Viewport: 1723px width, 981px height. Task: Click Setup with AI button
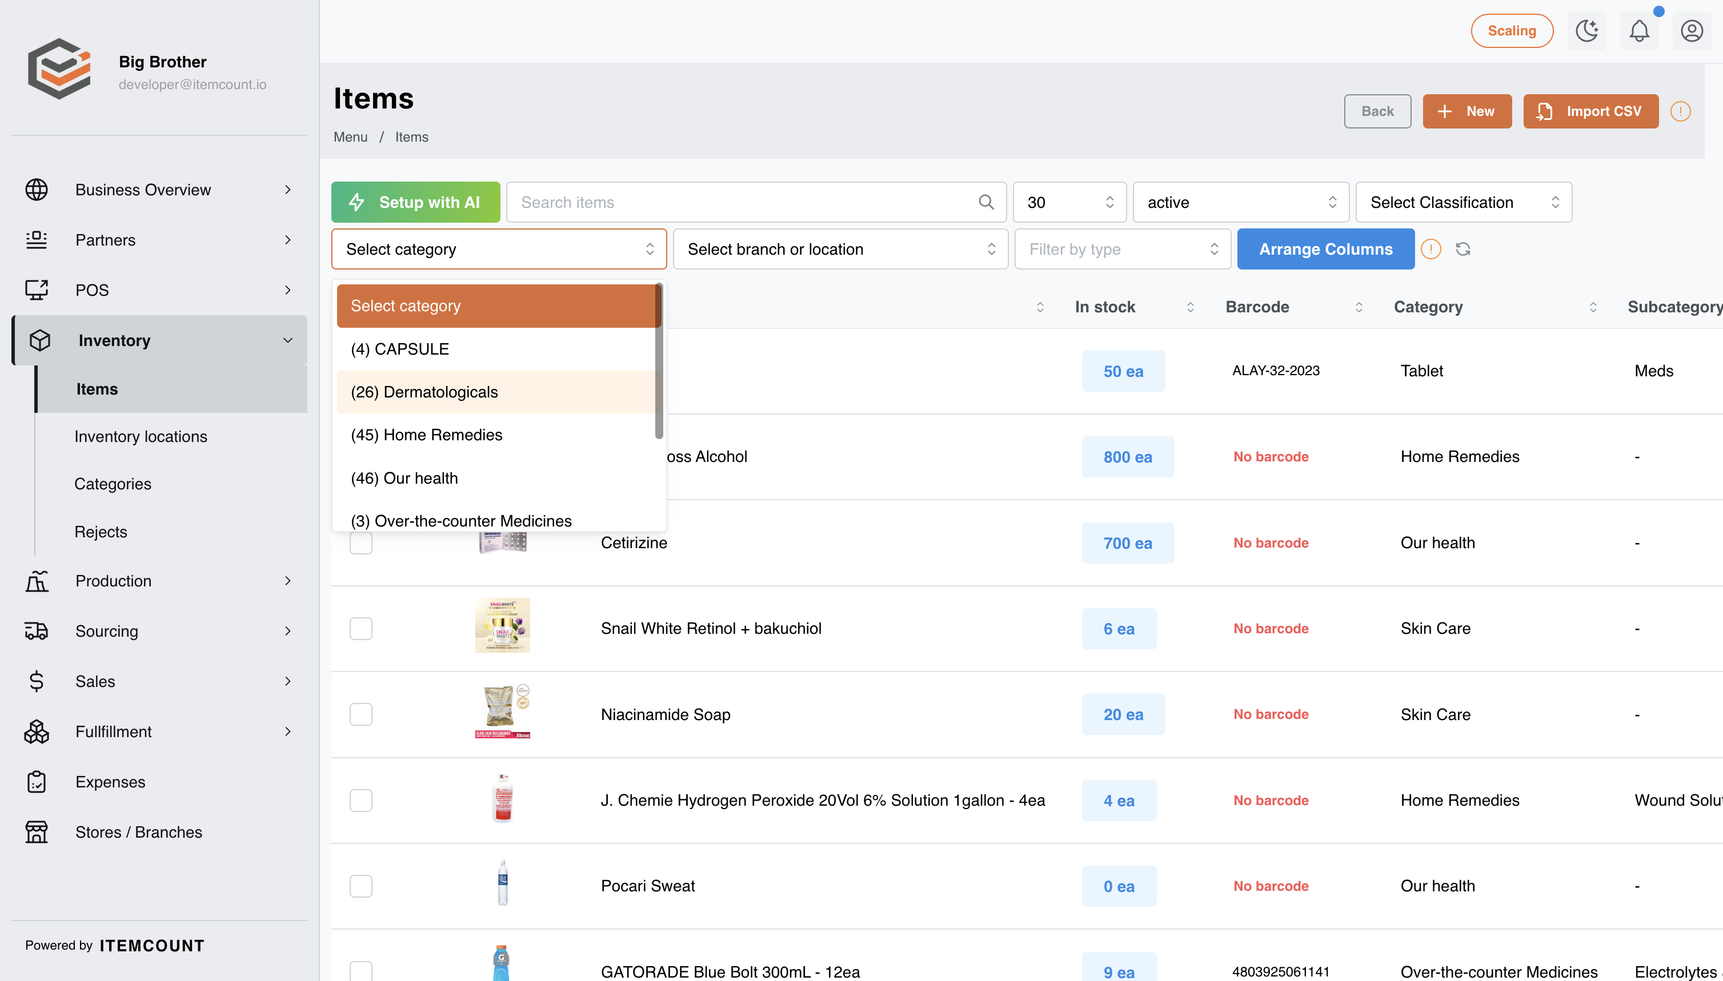pos(415,202)
